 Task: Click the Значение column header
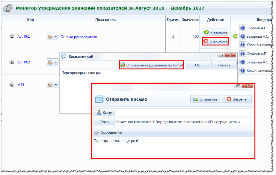click(x=190, y=20)
